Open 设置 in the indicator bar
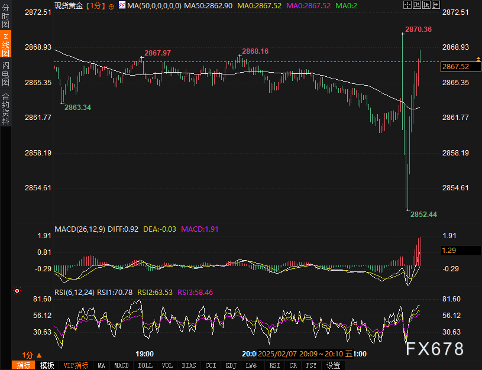 coord(333,365)
